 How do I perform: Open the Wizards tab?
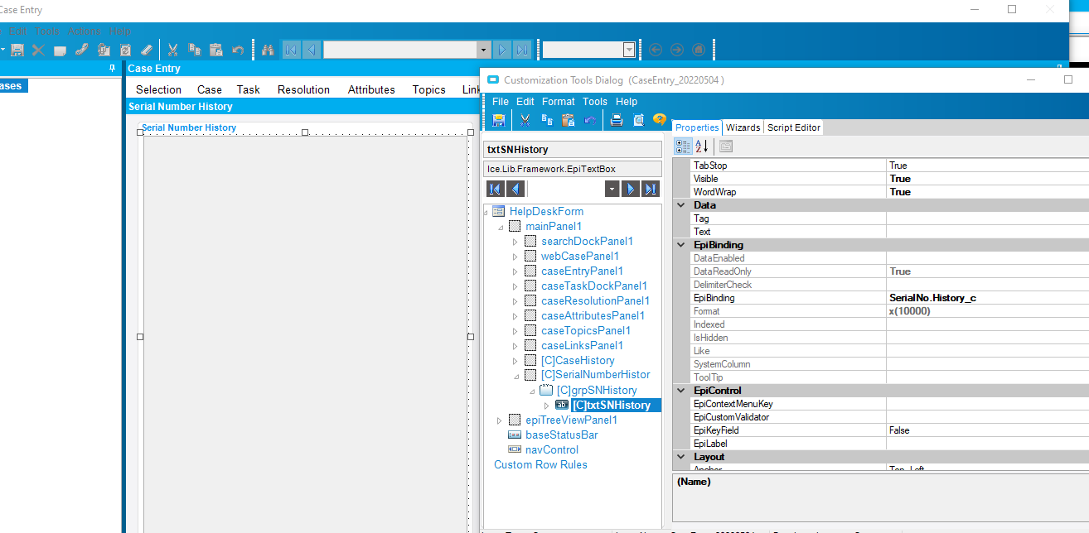pyautogui.click(x=743, y=127)
